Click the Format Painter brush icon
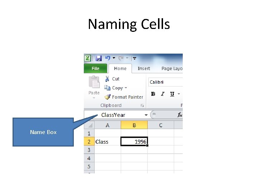 (x=107, y=97)
